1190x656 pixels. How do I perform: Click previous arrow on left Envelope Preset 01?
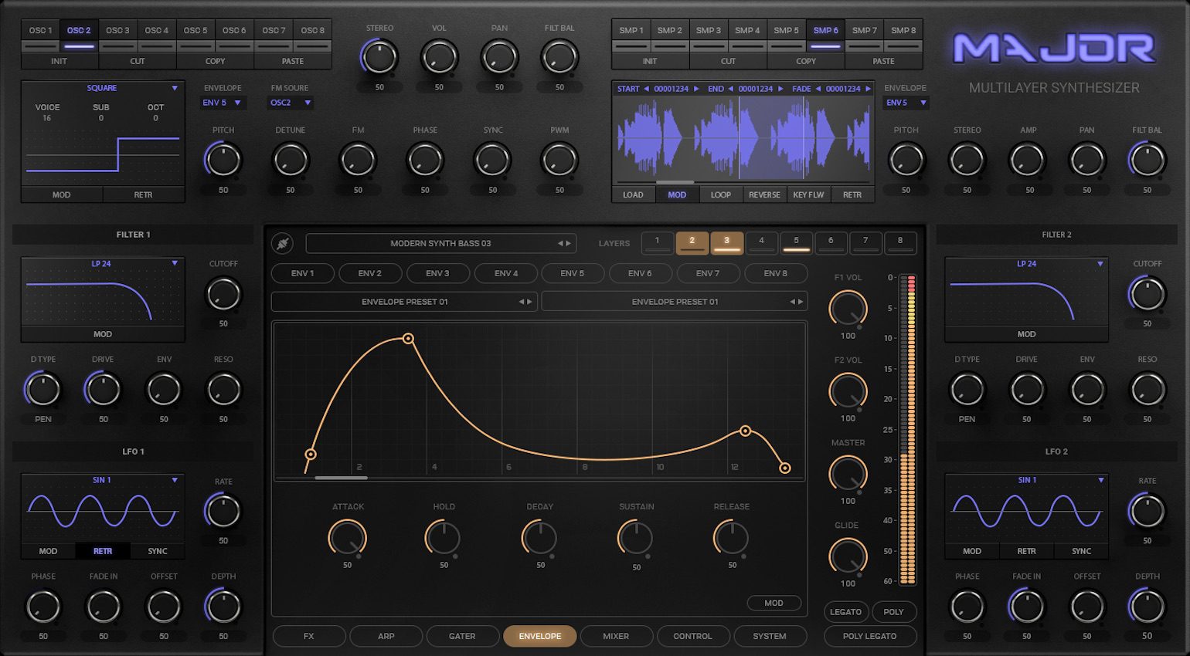point(522,302)
